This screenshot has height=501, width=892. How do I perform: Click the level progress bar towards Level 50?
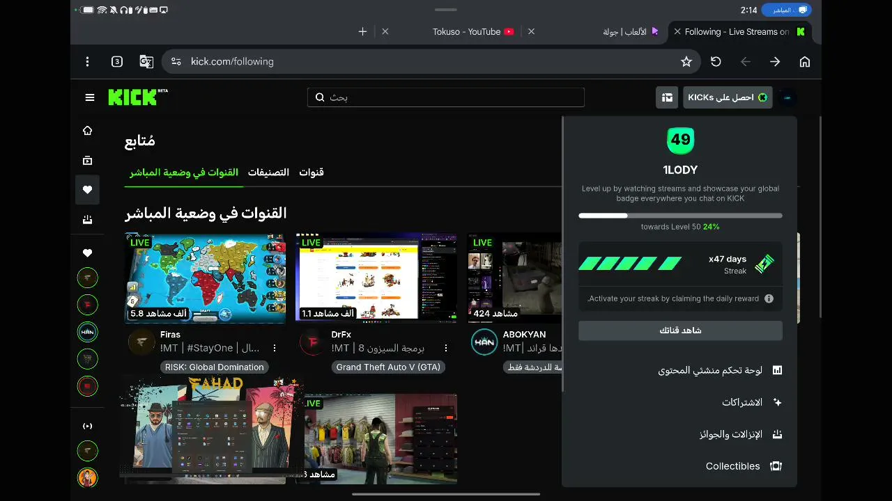point(680,216)
